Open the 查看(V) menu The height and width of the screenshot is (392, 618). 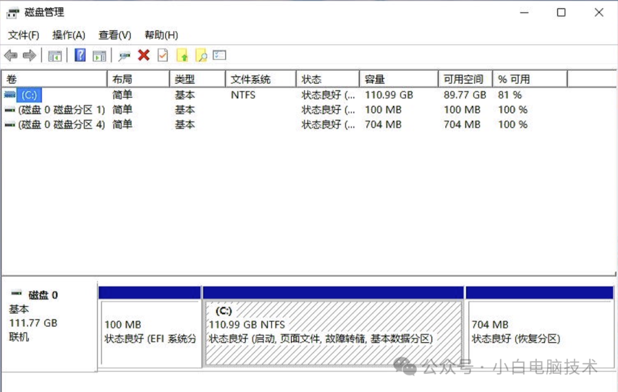coord(114,35)
